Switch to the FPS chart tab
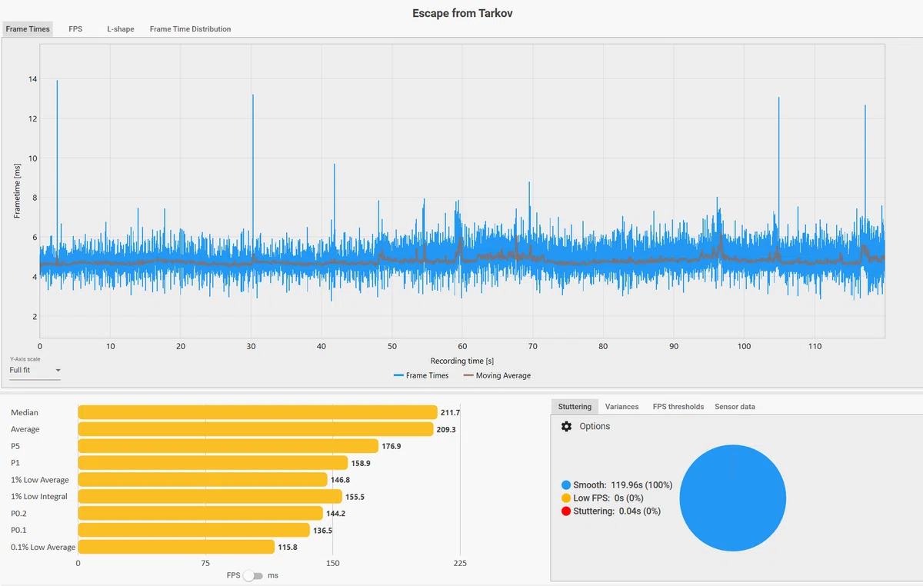The height and width of the screenshot is (586, 923). [x=75, y=29]
